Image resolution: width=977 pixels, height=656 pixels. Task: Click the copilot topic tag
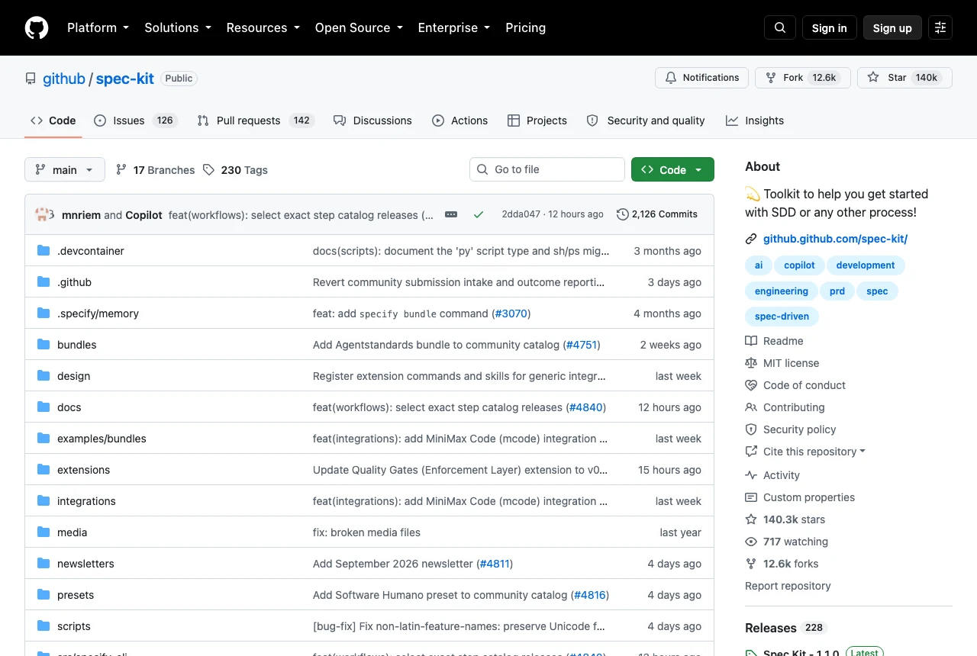tap(799, 265)
